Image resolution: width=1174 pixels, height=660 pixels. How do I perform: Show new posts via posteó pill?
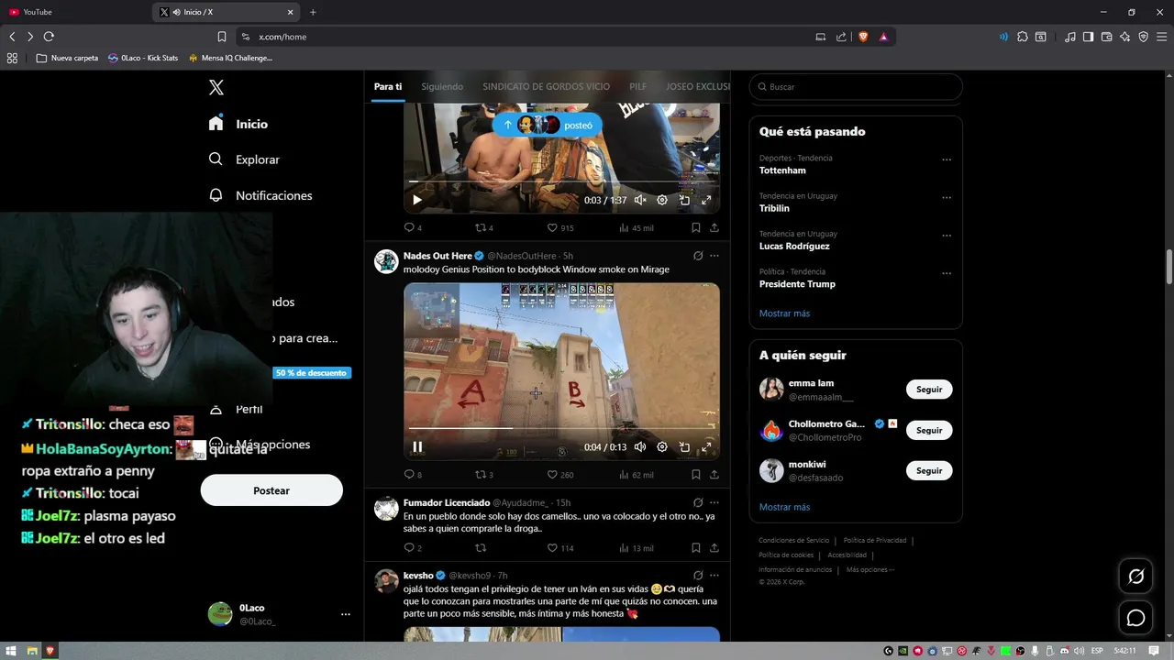coord(548,125)
